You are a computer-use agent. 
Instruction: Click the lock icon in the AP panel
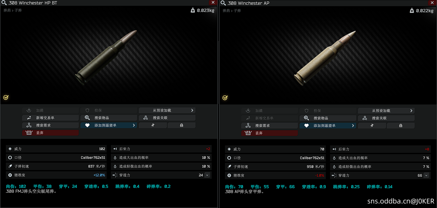point(401,126)
